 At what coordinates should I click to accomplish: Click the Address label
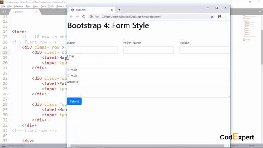pyautogui.click(x=73, y=82)
